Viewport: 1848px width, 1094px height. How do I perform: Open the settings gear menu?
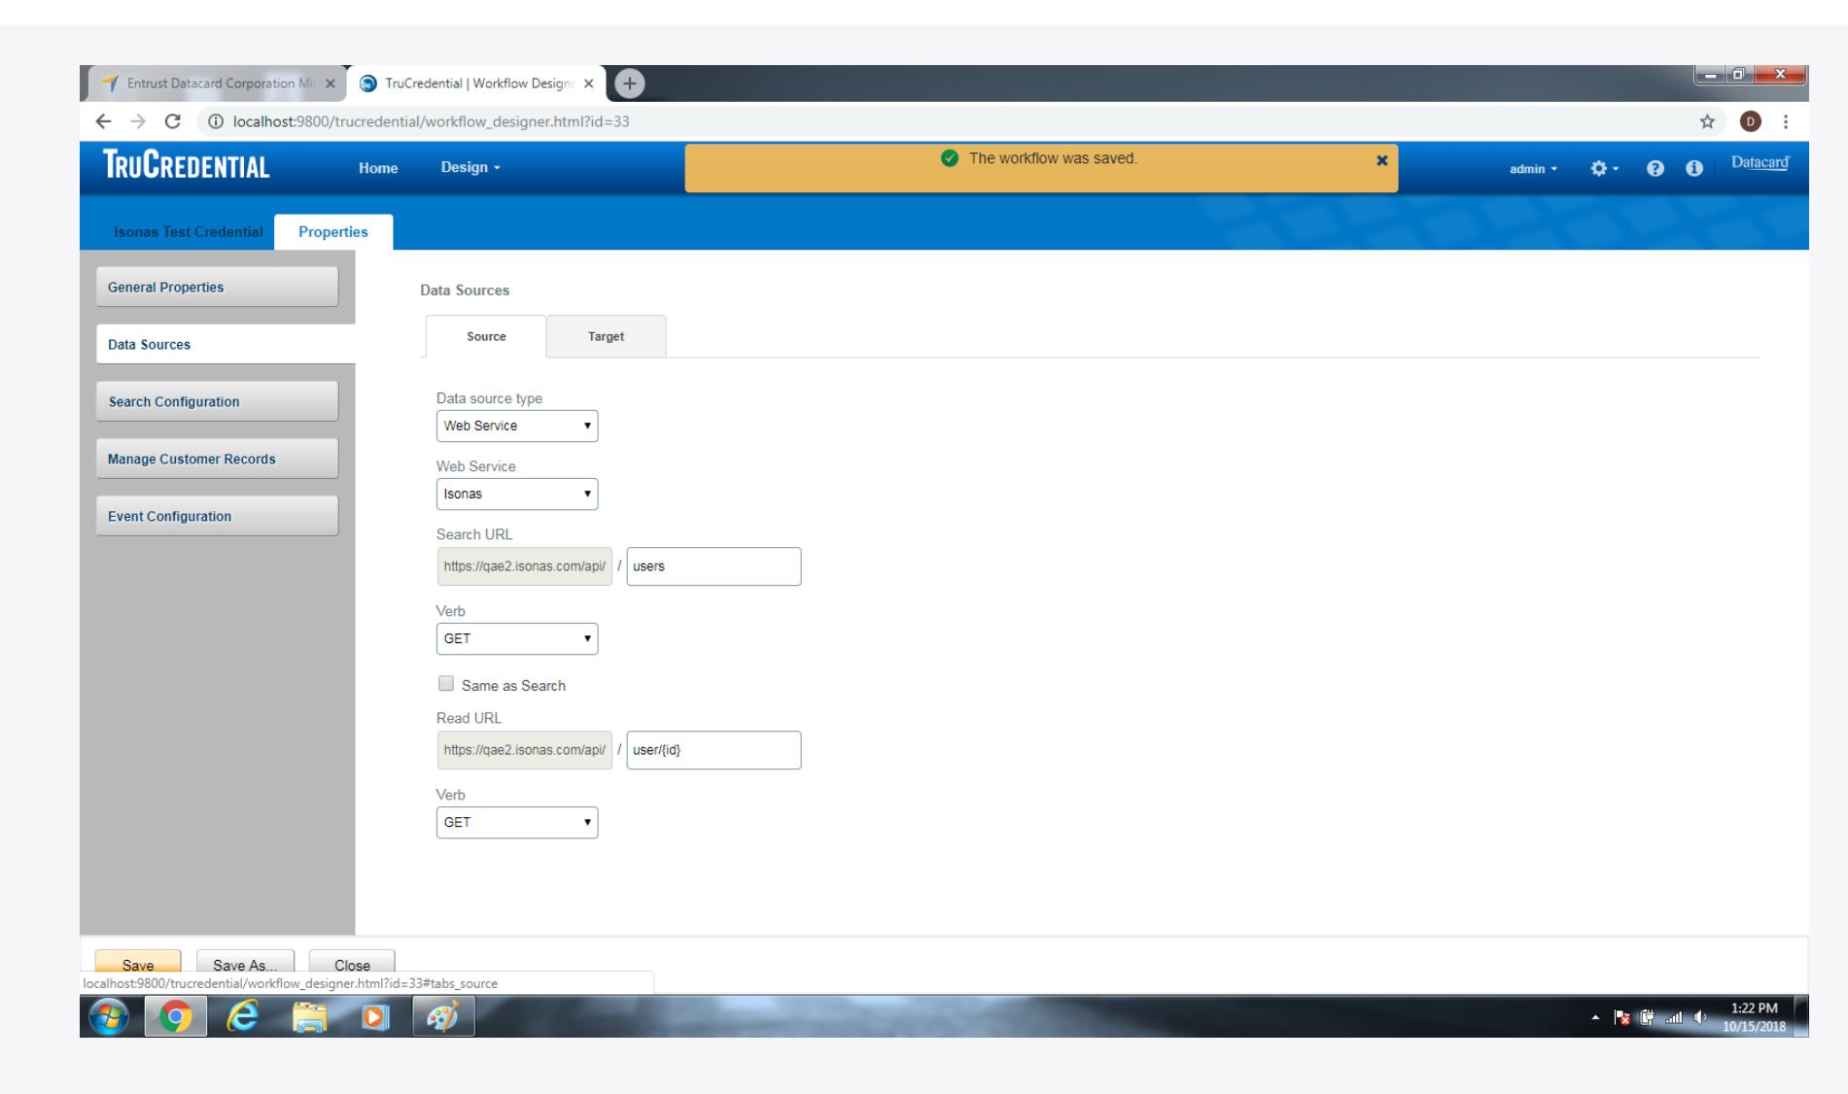point(1604,168)
